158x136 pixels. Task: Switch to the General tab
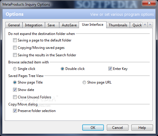(x=14, y=25)
